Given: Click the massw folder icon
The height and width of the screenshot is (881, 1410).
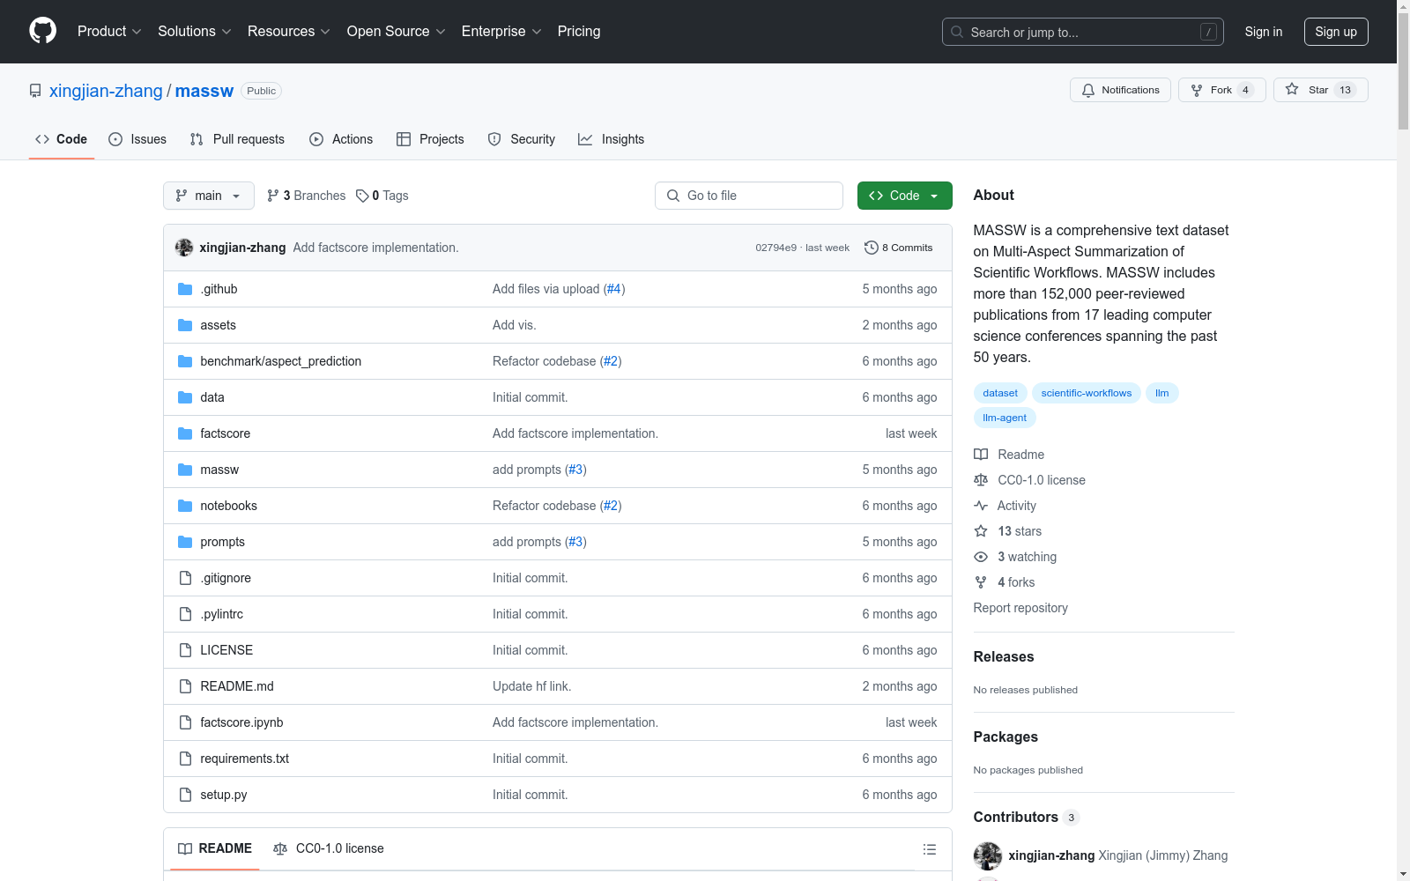Looking at the screenshot, I should (x=185, y=470).
